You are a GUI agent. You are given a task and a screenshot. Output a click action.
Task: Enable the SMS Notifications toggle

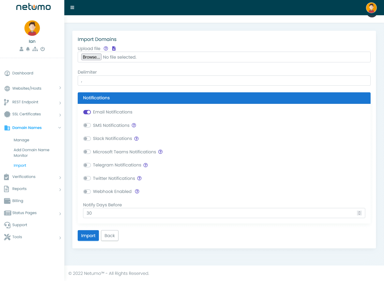87,125
